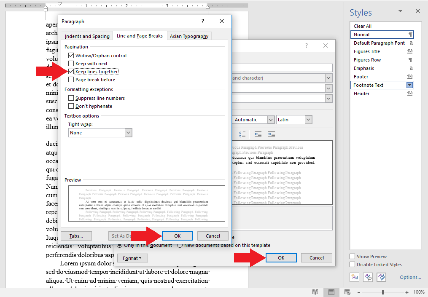Expand the Footnote Text style dropdown arrow
The width and height of the screenshot is (428, 297).
[x=409, y=85]
